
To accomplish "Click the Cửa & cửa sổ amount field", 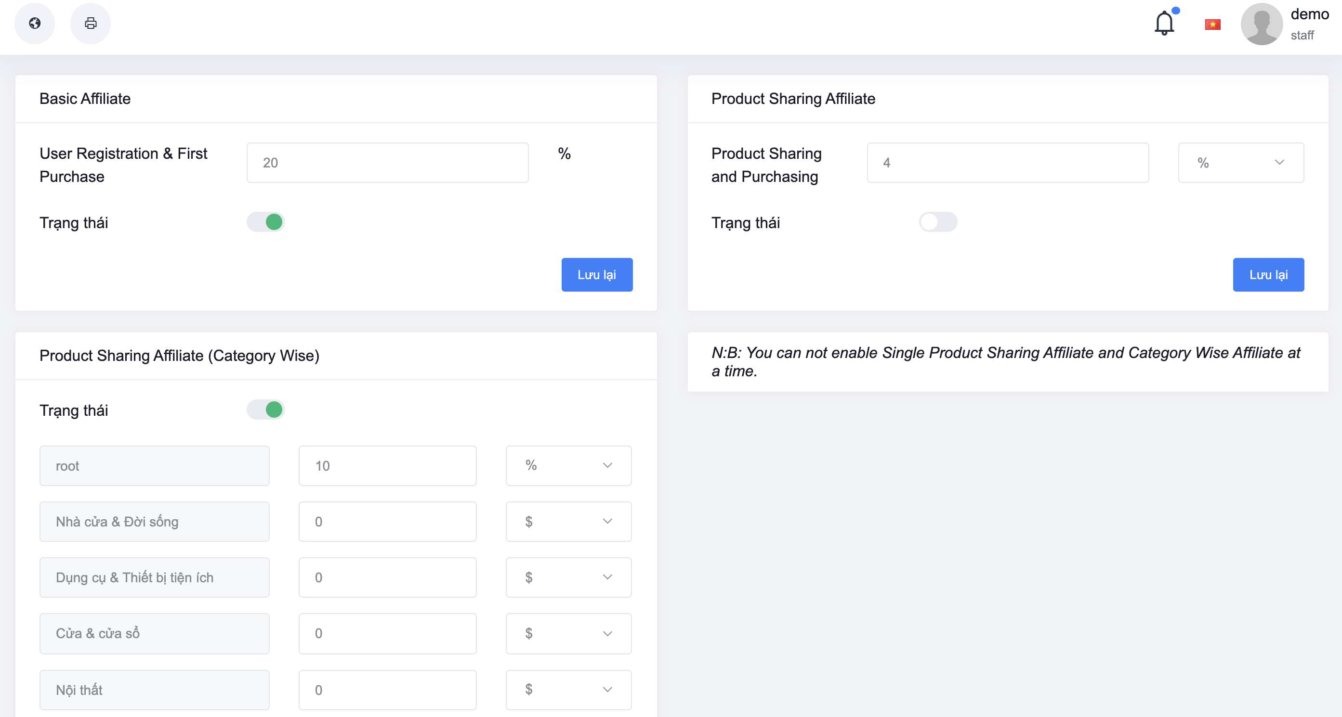I will (x=388, y=633).
